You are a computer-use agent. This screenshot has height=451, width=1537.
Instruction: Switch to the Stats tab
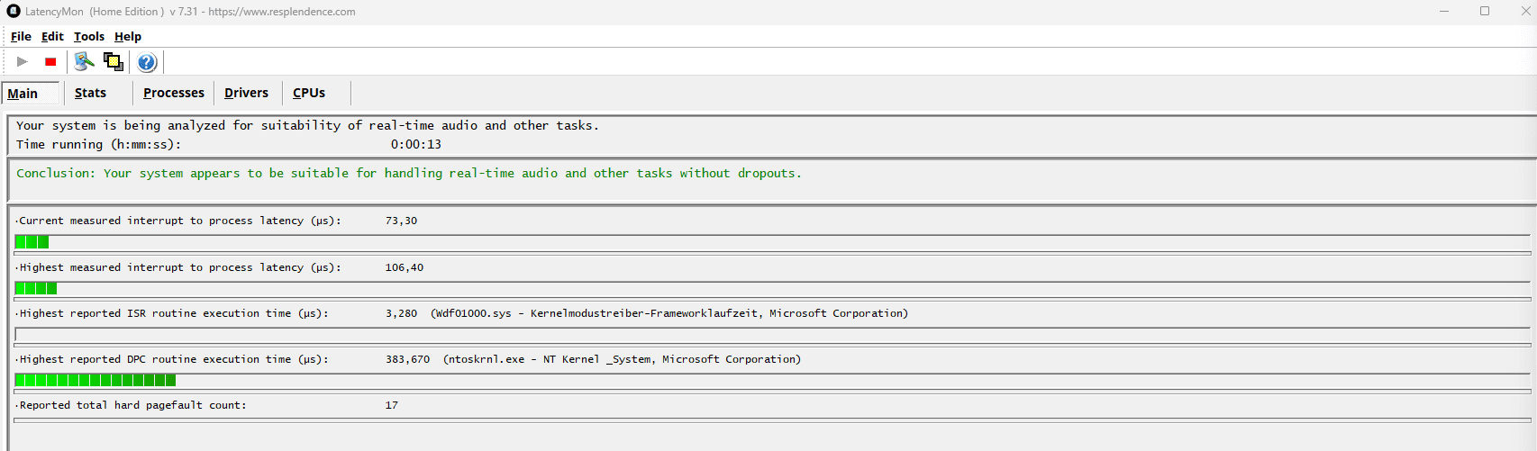[90, 94]
